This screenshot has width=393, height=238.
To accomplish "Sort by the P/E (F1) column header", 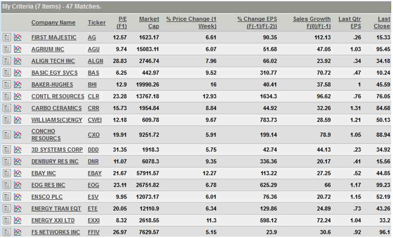I will (x=122, y=23).
